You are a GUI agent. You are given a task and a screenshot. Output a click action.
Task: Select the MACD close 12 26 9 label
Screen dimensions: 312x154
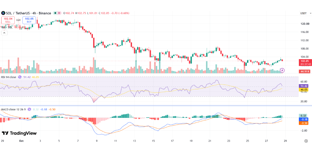point(14,109)
